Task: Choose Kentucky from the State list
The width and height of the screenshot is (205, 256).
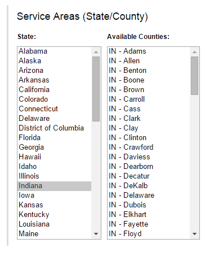Action: point(54,215)
